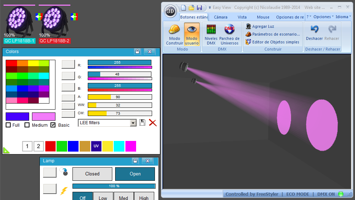Click the Closed shutter button
The image size is (355, 200).
pos(92,174)
